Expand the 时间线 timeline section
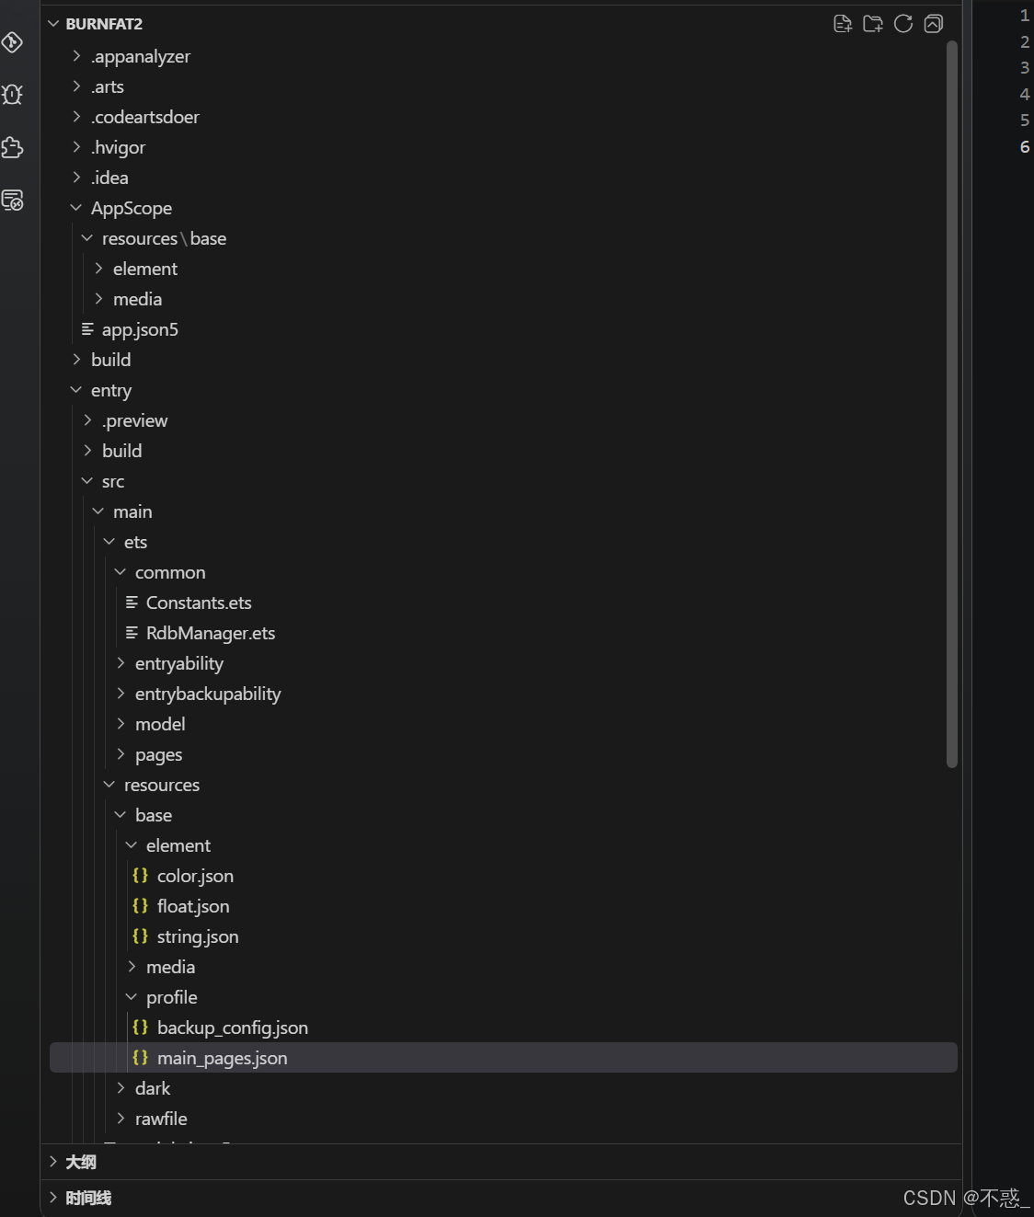 (x=53, y=1198)
